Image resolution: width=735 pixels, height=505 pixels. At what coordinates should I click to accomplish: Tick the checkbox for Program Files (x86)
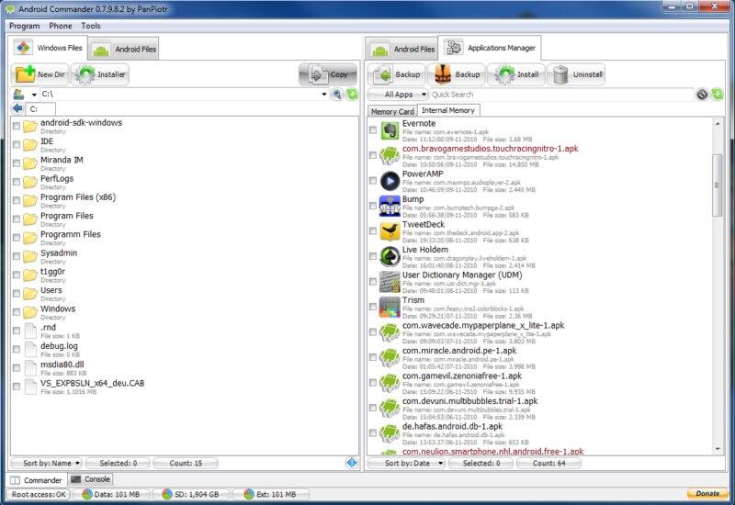pos(17,200)
